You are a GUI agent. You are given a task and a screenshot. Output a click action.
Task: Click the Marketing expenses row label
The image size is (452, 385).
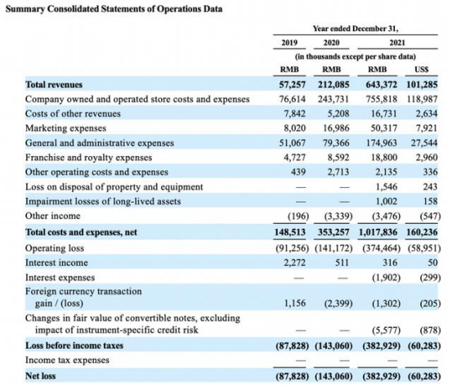(x=65, y=128)
